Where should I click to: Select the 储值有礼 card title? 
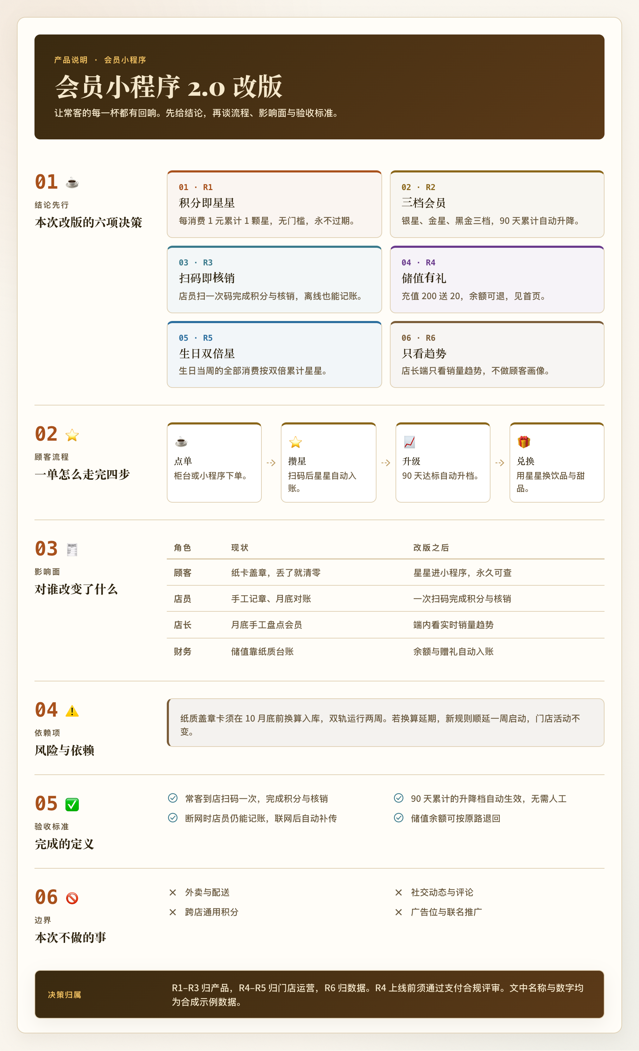point(424,278)
